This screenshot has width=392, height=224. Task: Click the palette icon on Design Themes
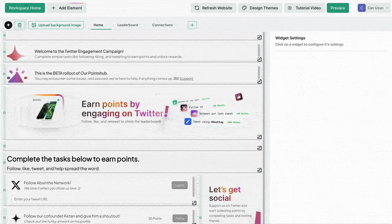click(244, 8)
